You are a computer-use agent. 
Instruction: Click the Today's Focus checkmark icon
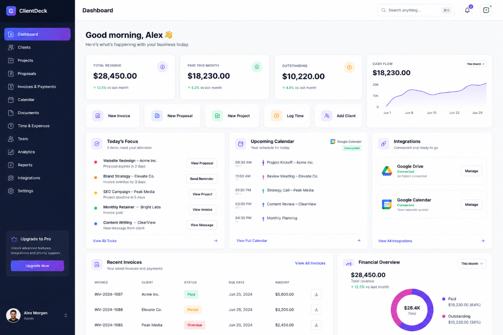(x=97, y=144)
